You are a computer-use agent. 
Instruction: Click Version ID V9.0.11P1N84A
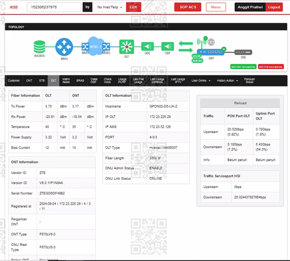pos(51,183)
